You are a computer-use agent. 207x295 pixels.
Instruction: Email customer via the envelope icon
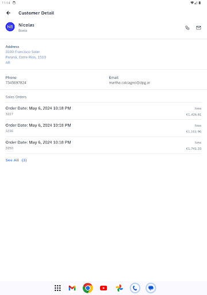pyautogui.click(x=198, y=28)
